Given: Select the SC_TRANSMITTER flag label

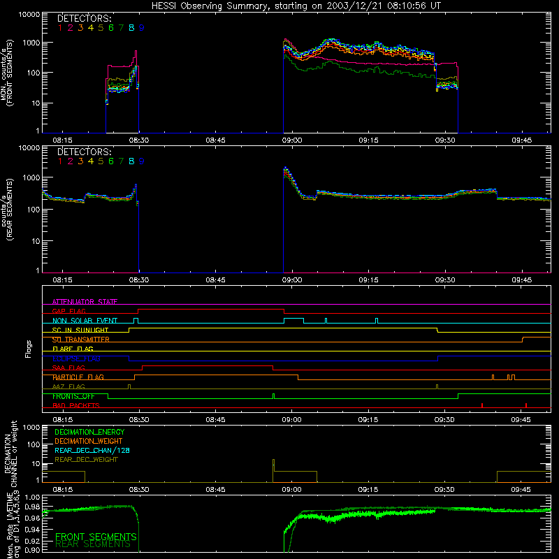Looking at the screenshot, I should (x=81, y=340).
